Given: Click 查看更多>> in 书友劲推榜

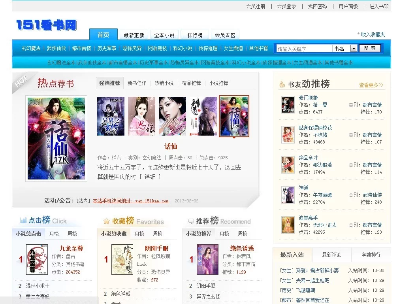Looking at the screenshot, I should point(371,85).
